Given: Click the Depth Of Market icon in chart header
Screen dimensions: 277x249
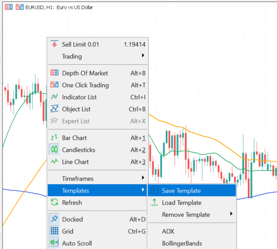Looking at the screenshot, I should pos(9,7).
